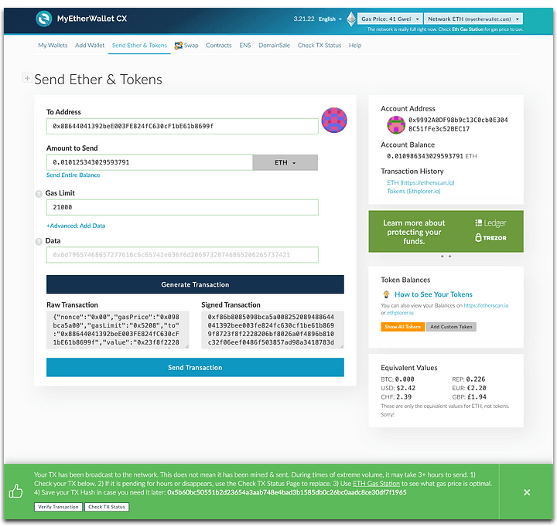The image size is (557, 527).
Task: Click the To Address identicon
Action: click(x=334, y=121)
